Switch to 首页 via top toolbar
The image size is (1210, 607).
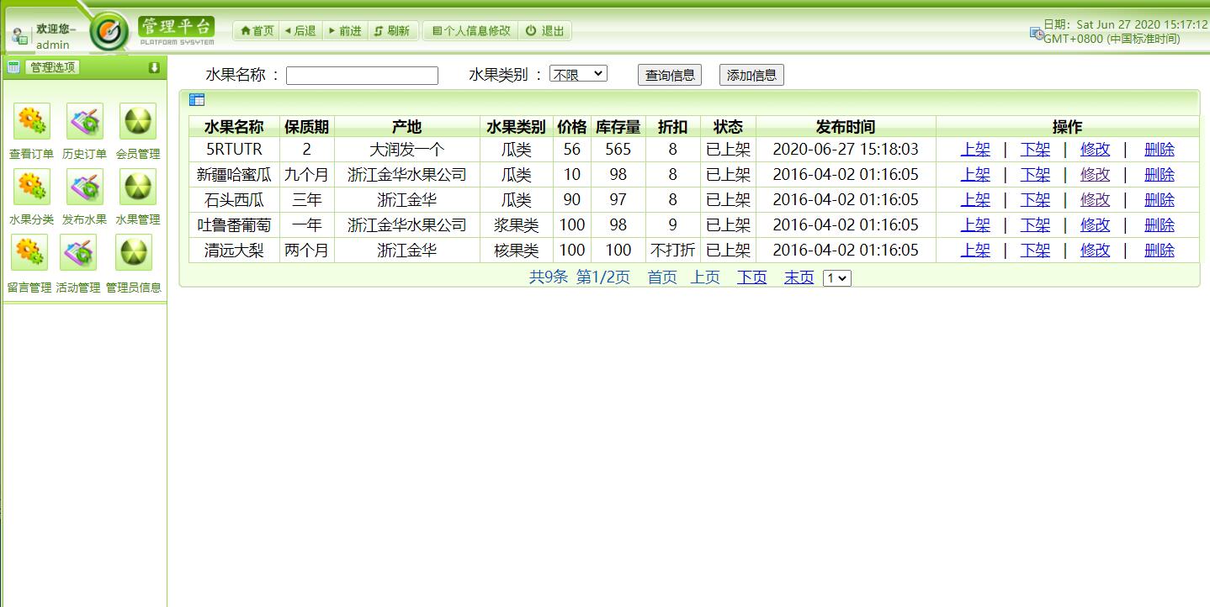pos(257,30)
